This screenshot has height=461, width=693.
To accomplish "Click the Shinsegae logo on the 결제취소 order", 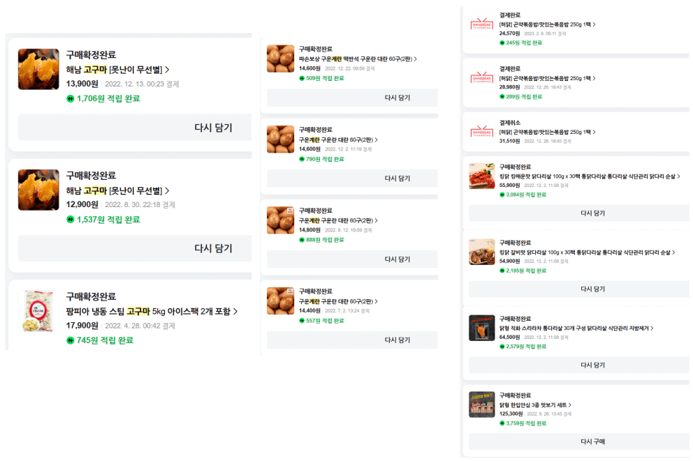I will [482, 133].
